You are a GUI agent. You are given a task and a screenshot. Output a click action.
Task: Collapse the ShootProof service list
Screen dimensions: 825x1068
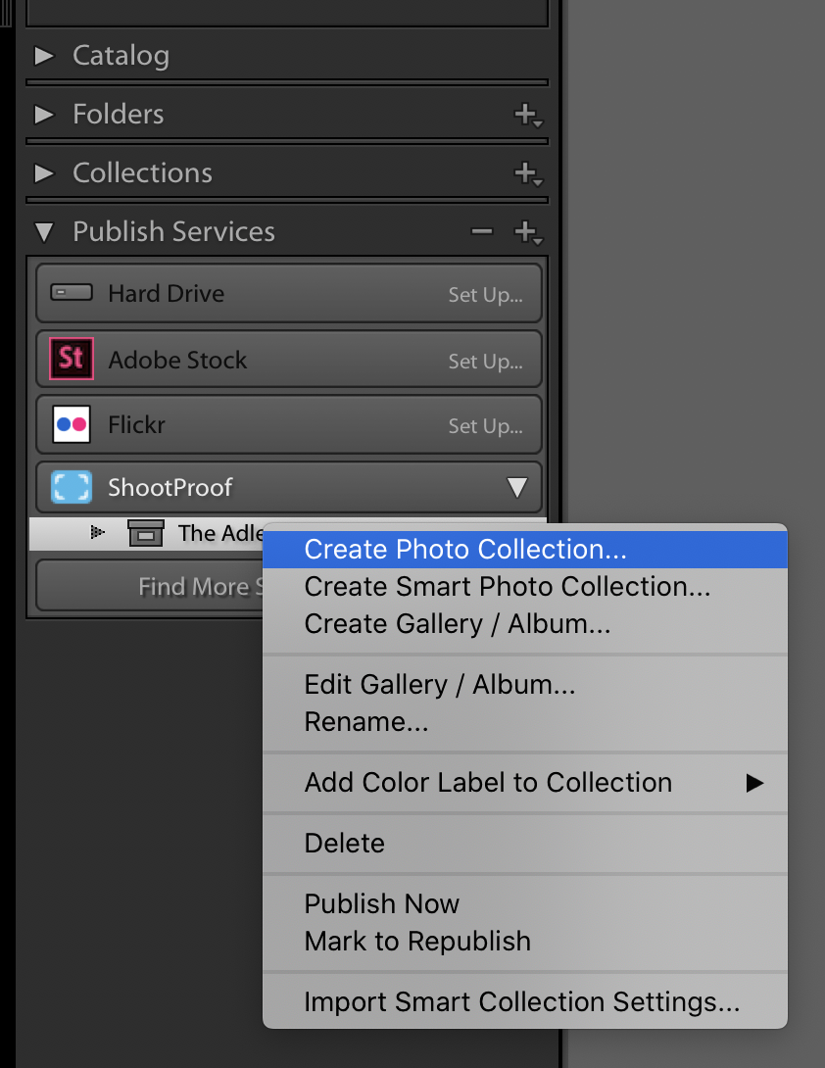516,488
